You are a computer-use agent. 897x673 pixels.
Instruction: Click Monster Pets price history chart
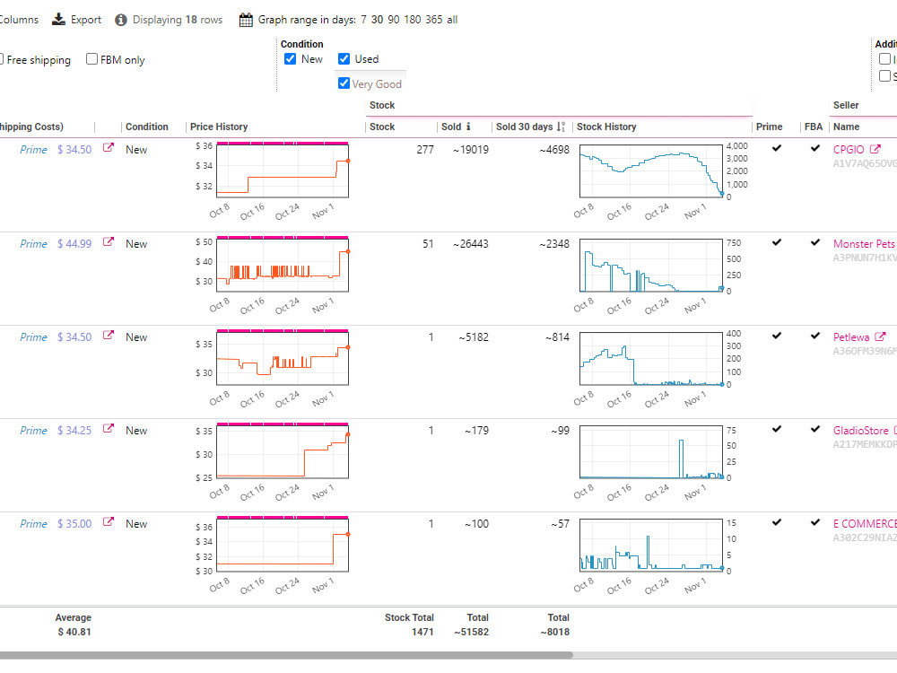pyautogui.click(x=283, y=265)
